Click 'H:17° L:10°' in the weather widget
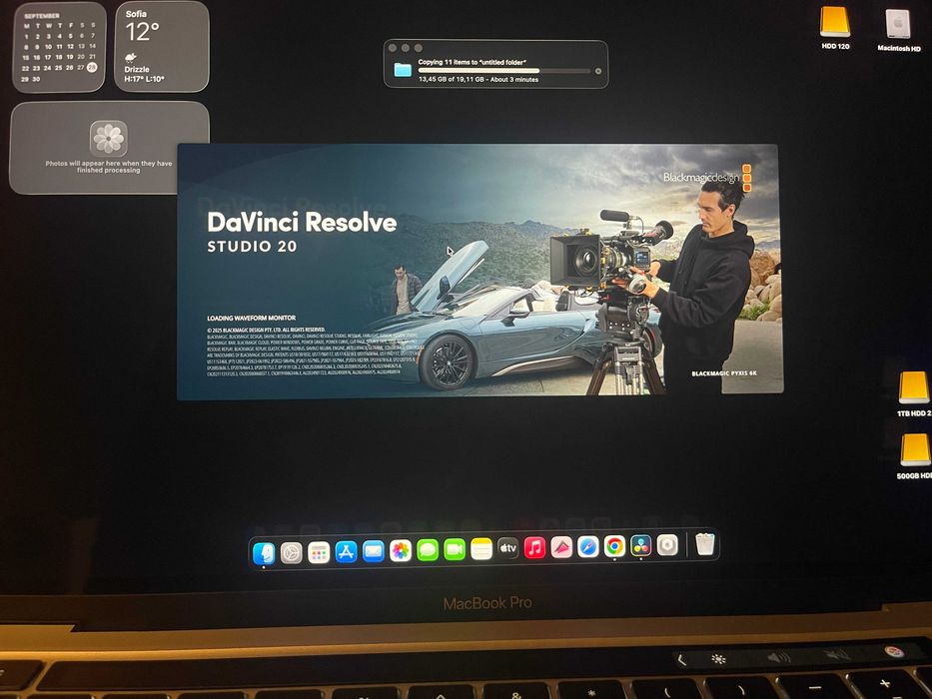 pyautogui.click(x=145, y=79)
